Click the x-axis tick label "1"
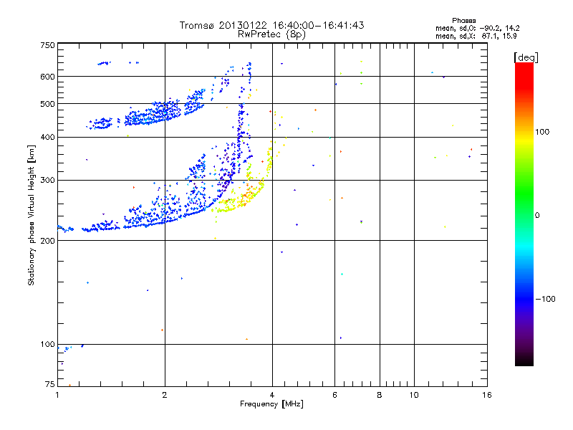This screenshot has height=430, width=573. (57, 395)
